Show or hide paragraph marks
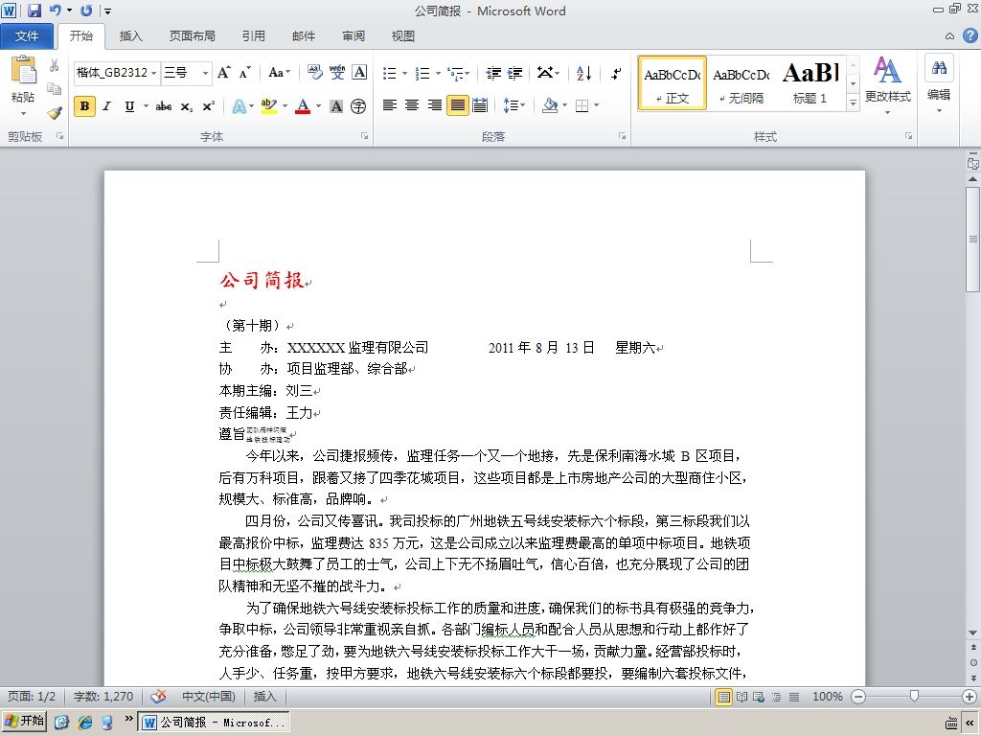 616,73
